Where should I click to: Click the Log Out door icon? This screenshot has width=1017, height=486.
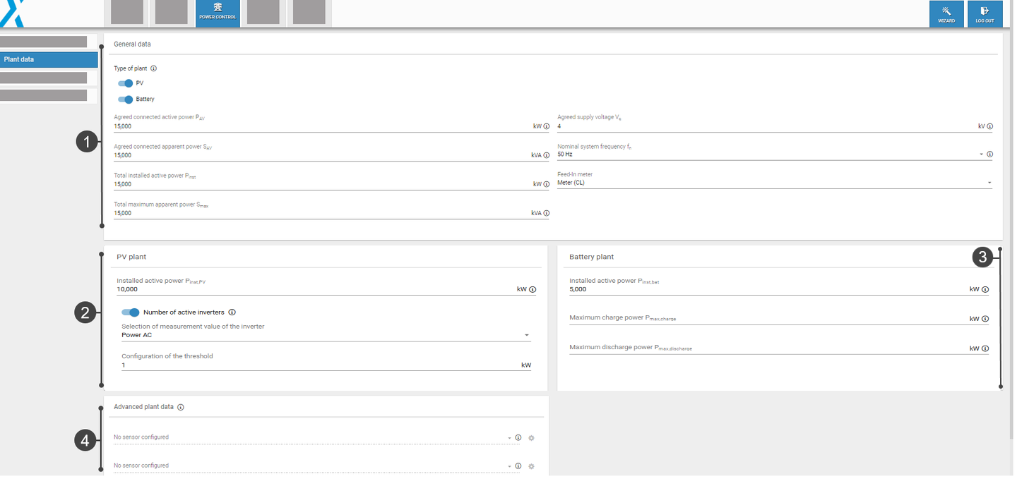pos(985,12)
